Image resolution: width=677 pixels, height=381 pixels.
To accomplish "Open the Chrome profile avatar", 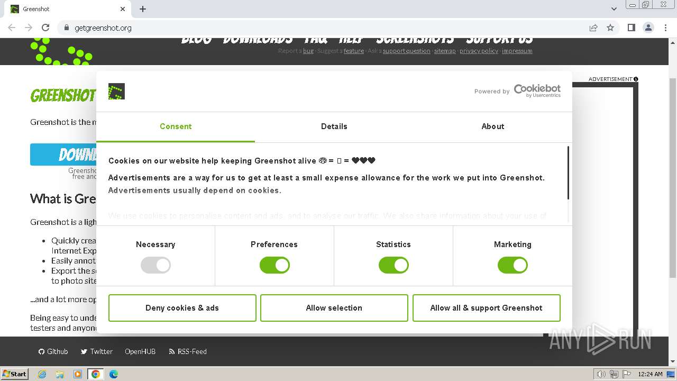I will (x=648, y=28).
